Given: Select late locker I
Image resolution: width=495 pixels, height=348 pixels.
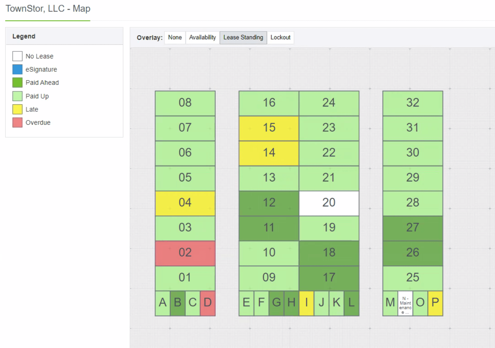Looking at the screenshot, I should [306, 302].
